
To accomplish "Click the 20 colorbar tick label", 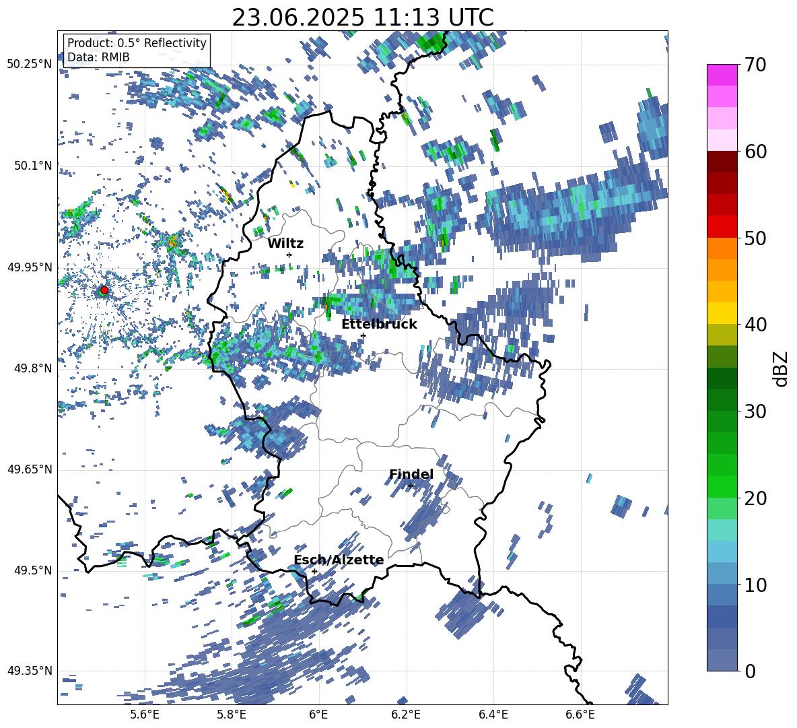I will pyautogui.click(x=755, y=498).
